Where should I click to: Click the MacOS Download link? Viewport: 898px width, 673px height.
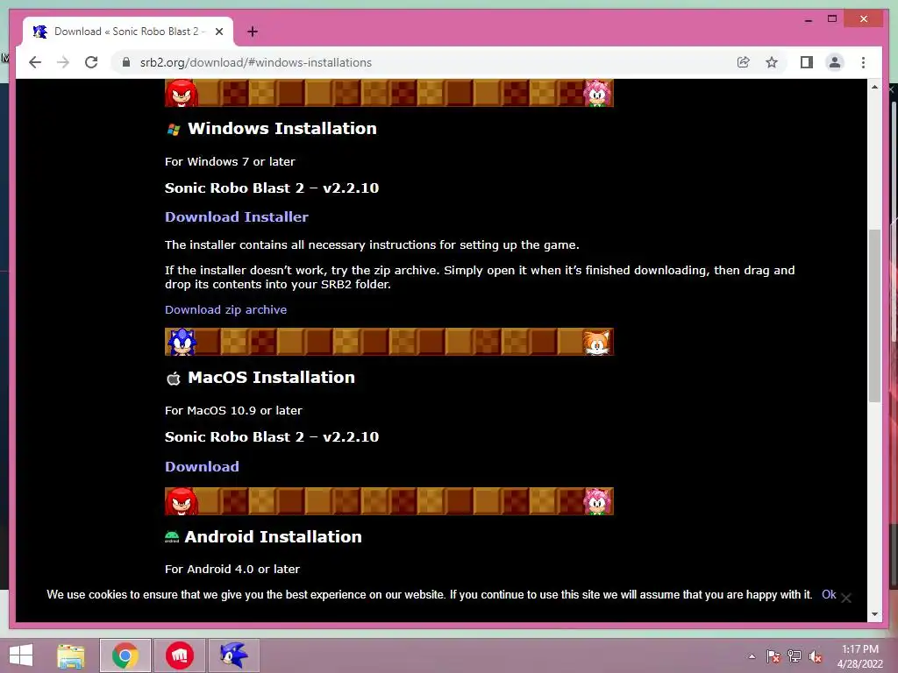pyautogui.click(x=203, y=466)
